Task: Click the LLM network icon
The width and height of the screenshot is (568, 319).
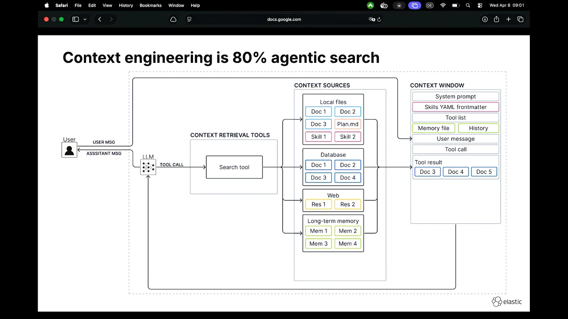Action: point(148,167)
